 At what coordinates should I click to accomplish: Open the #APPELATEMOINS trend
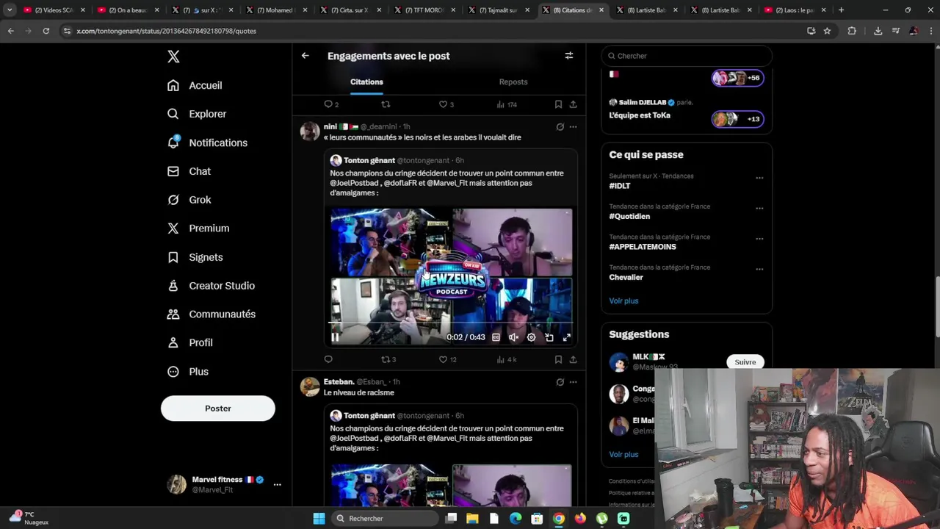[643, 247]
